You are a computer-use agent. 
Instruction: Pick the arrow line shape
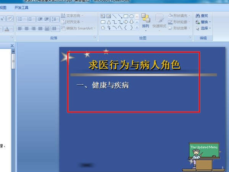(120, 16)
